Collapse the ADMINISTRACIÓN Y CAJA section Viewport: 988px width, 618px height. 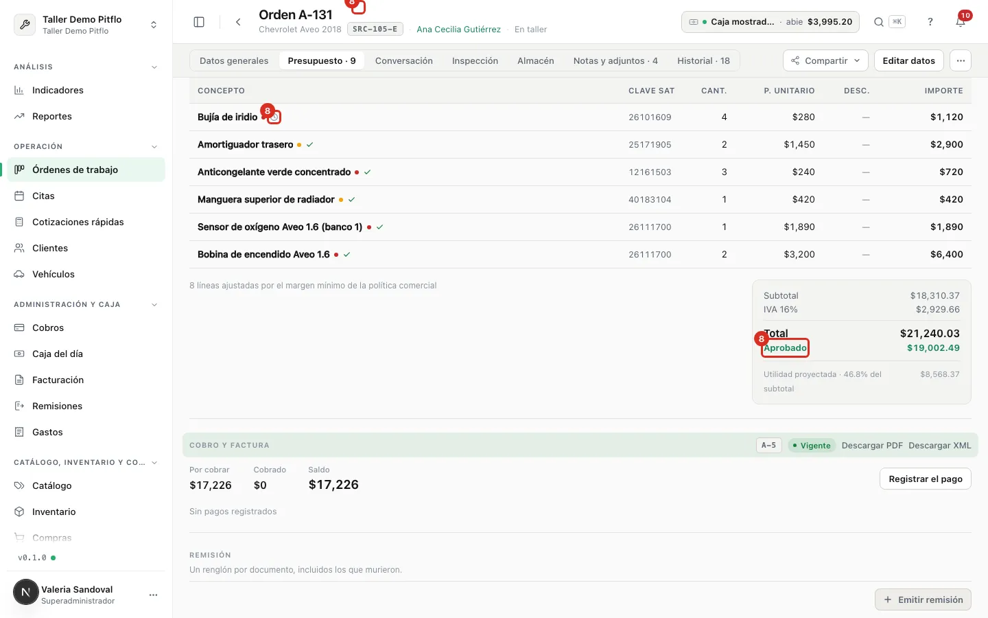[x=154, y=305]
